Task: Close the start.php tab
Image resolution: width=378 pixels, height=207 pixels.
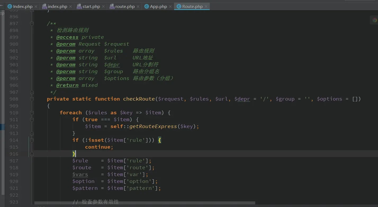Action: tap(103, 7)
